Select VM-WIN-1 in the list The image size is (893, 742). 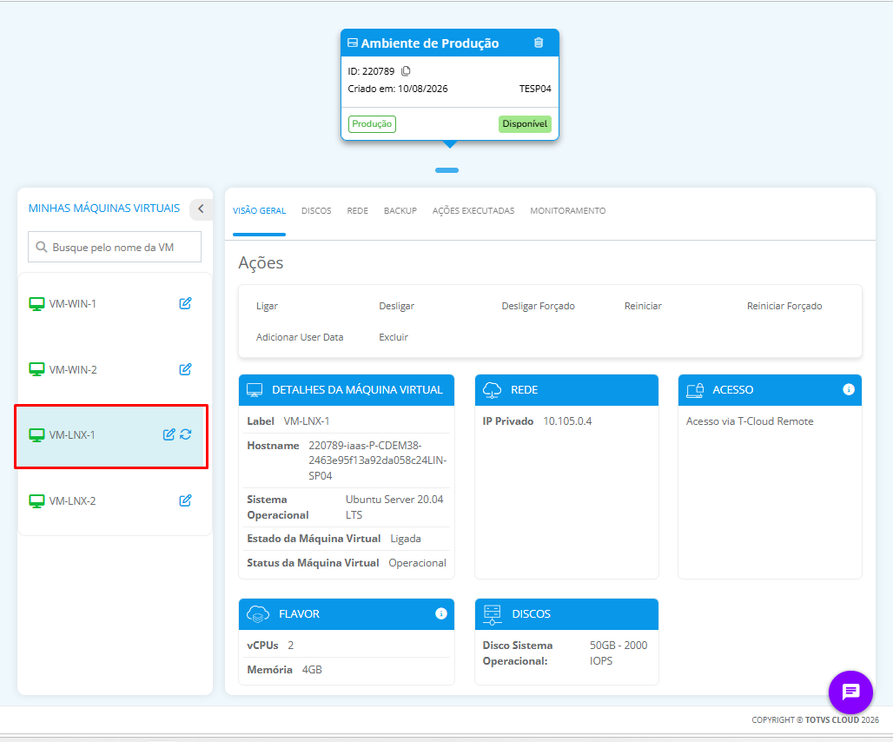72,304
